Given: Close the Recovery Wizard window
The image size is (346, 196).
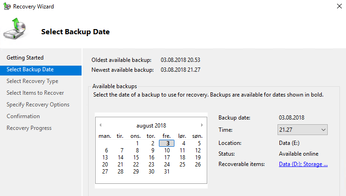Looking at the screenshot, I should click(x=339, y=7).
